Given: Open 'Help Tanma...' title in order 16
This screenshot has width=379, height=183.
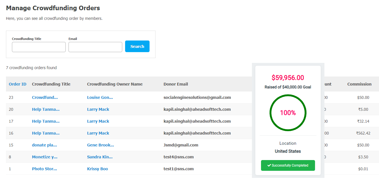Looking at the screenshot, I should [46, 133].
